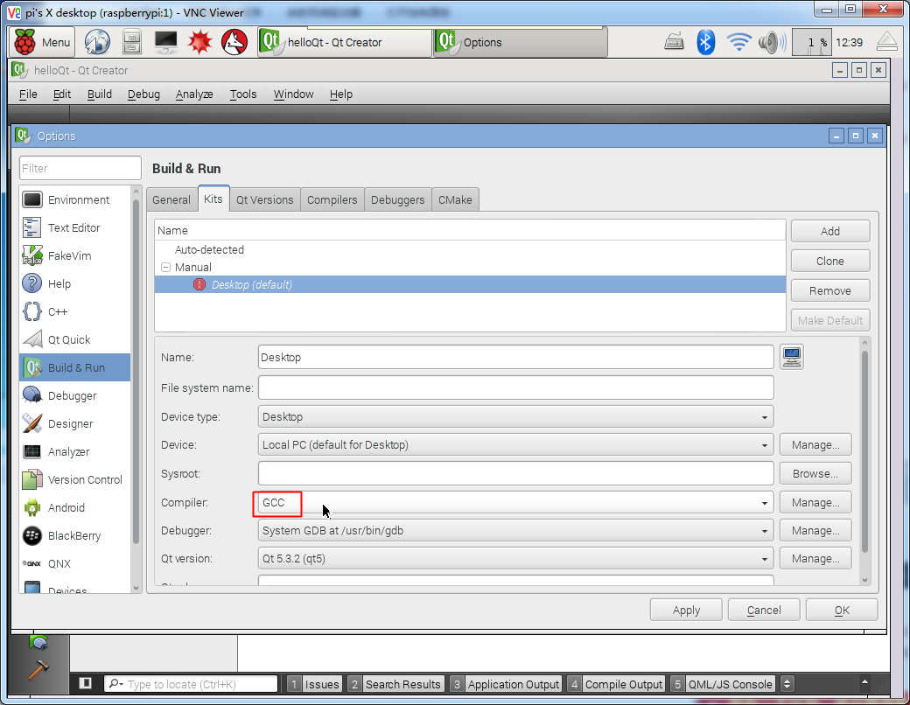Click the kit icon chooser button
The height and width of the screenshot is (705, 910).
[792, 357]
